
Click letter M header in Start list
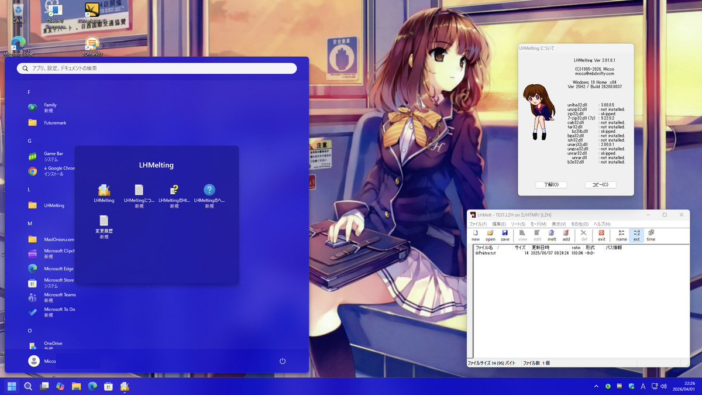29,224
